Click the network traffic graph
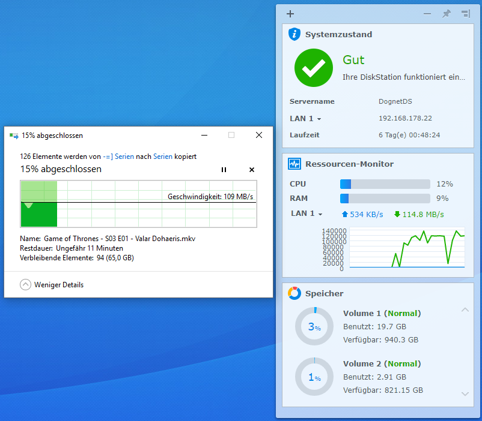 (x=407, y=248)
